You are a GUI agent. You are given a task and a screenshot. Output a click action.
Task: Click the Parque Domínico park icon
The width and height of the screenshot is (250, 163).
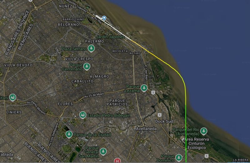pyautogui.click(x=179, y=158)
